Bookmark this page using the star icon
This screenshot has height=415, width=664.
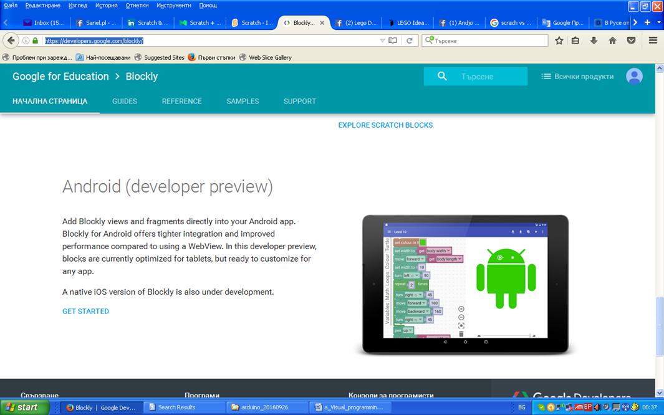pyautogui.click(x=559, y=39)
